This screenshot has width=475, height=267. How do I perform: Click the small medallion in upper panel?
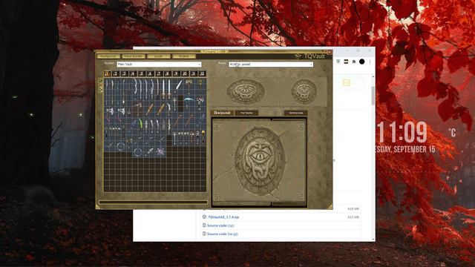(x=304, y=91)
